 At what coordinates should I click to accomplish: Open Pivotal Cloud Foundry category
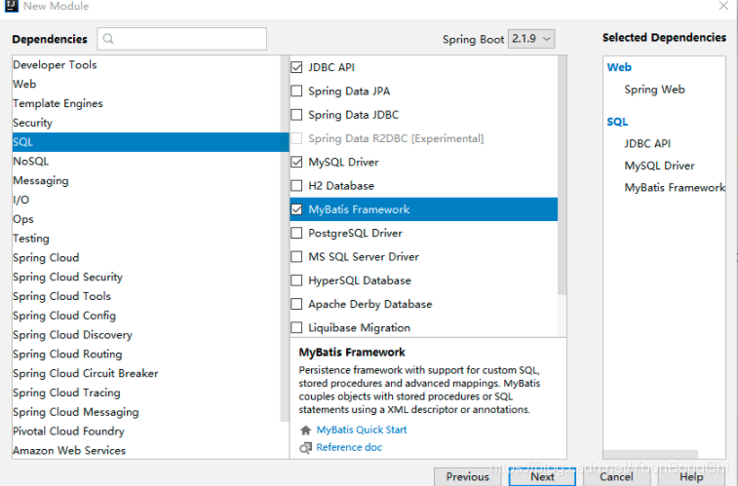click(146, 431)
